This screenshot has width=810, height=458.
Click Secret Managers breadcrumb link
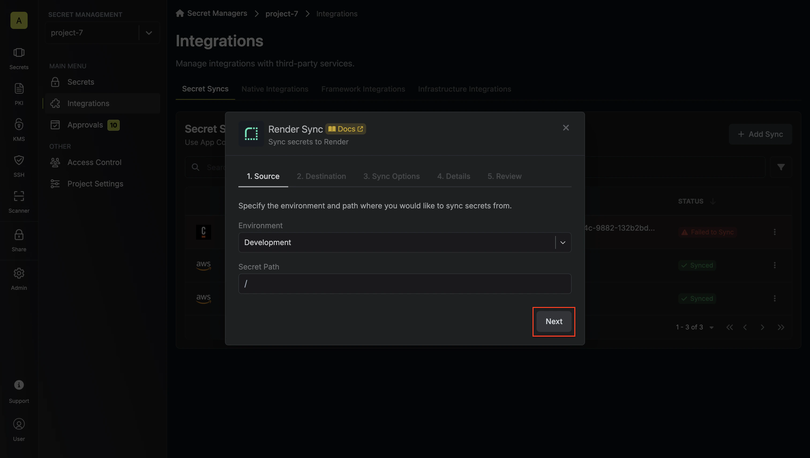tap(217, 13)
